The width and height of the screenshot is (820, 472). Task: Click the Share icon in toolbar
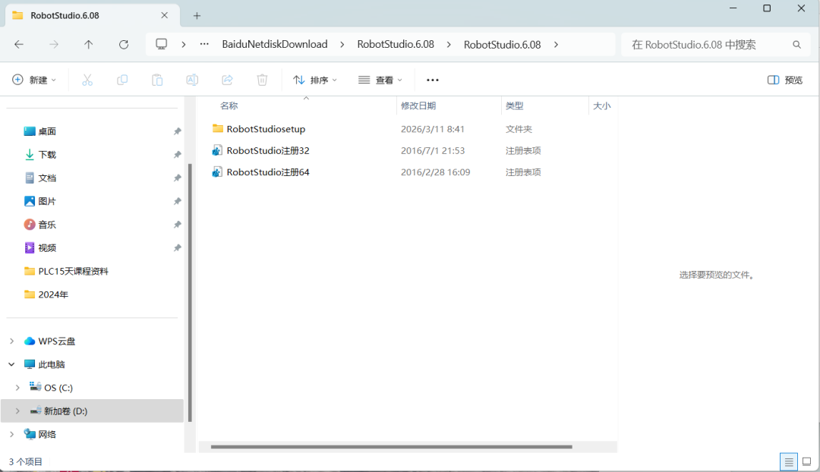pos(227,80)
